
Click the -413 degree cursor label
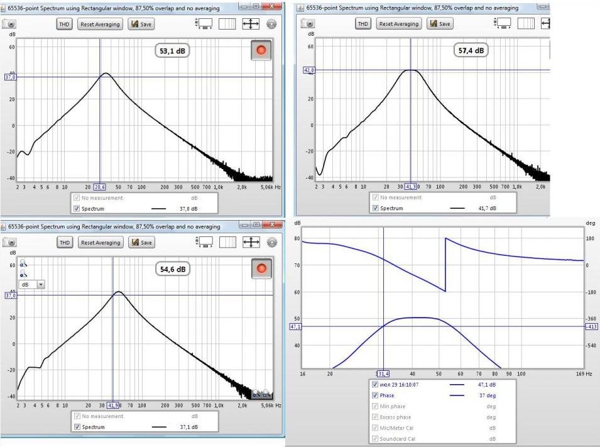coord(592,327)
